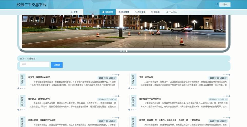
Task: Click the blue 查询 search button
Action: point(57,65)
